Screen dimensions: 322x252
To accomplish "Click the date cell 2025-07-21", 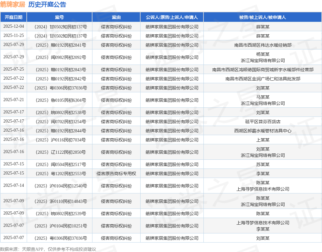I will 14,100.
